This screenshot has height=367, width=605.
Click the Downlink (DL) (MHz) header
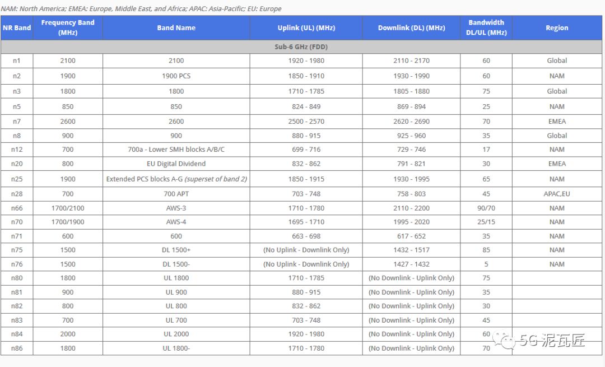pyautogui.click(x=411, y=28)
